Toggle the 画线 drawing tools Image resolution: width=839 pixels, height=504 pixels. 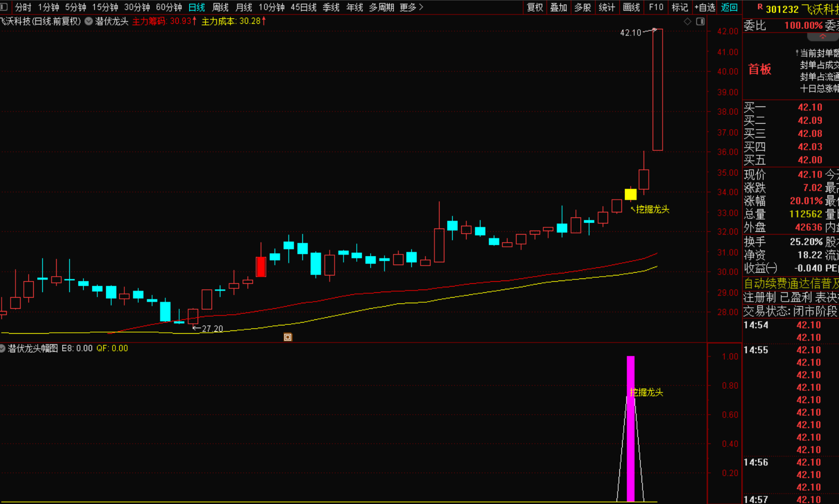pos(631,7)
